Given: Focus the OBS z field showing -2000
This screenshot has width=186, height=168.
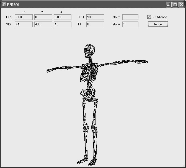Looking at the screenshot, I should click(62, 17).
